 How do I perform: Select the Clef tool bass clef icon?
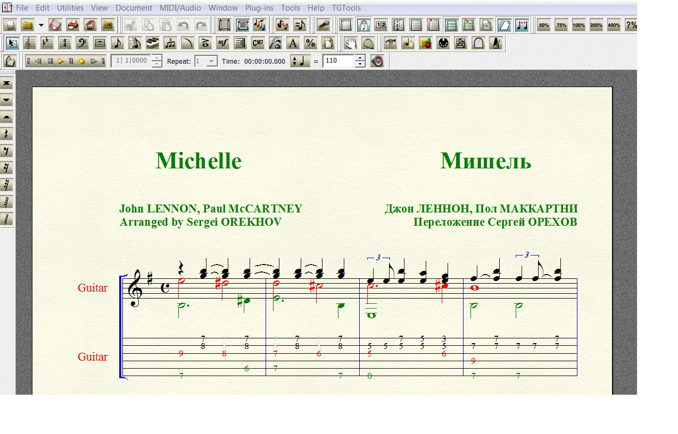(82, 43)
